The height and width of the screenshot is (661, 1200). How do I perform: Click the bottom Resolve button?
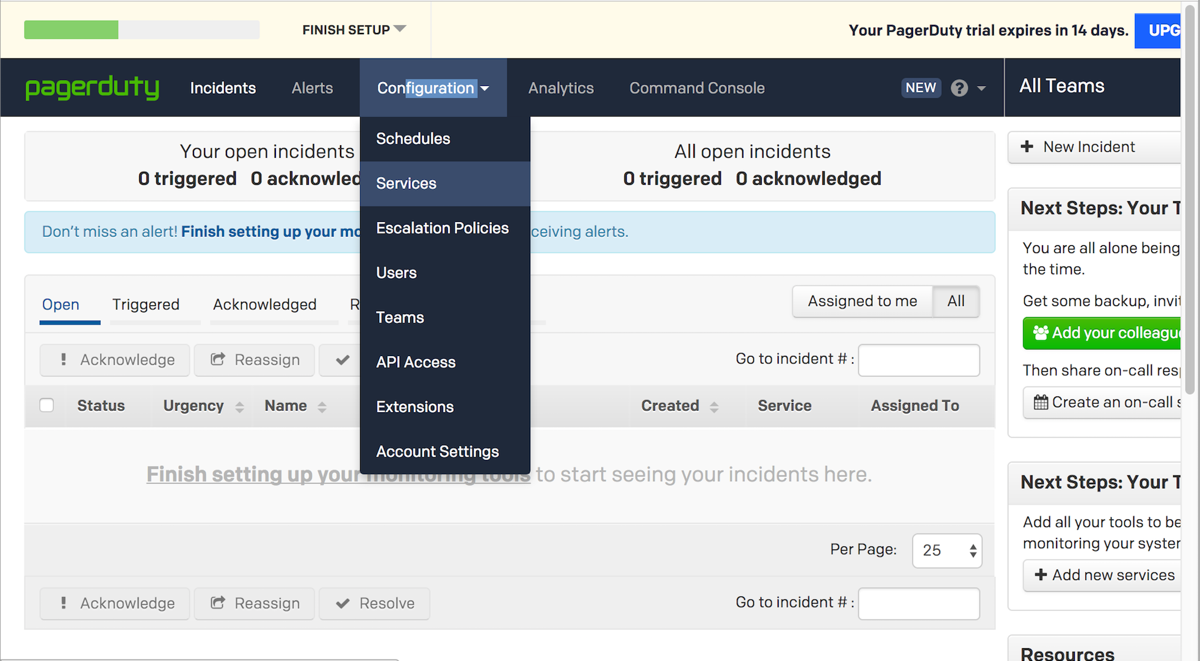pos(374,603)
